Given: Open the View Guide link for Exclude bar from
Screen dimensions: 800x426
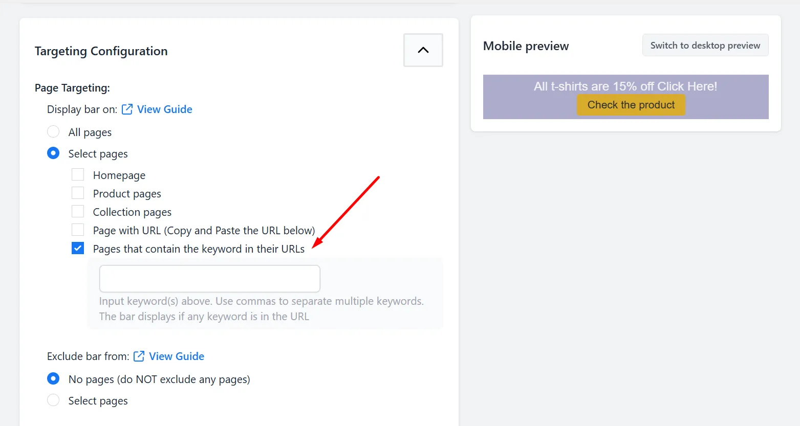Looking at the screenshot, I should coord(177,356).
